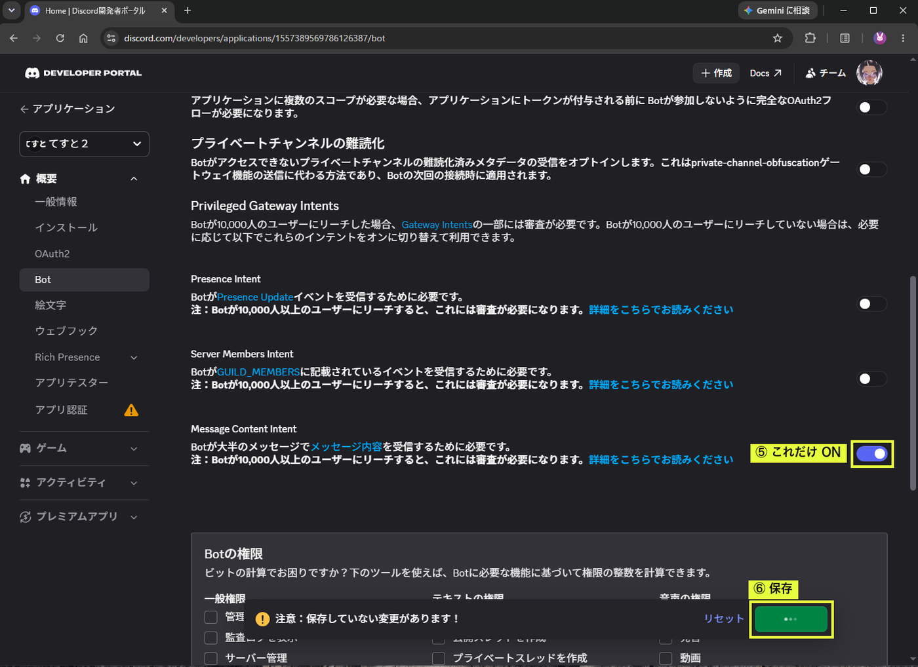918x667 pixels.
Task: Toggle the Server Members Intent switch
Action: point(872,379)
